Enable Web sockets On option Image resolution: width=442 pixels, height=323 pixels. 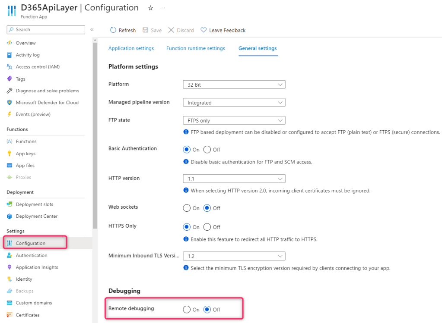[x=187, y=208]
